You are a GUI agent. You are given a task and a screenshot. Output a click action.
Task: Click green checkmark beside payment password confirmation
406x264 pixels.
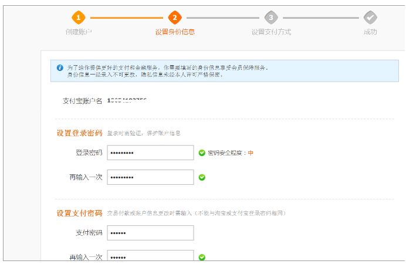point(202,257)
